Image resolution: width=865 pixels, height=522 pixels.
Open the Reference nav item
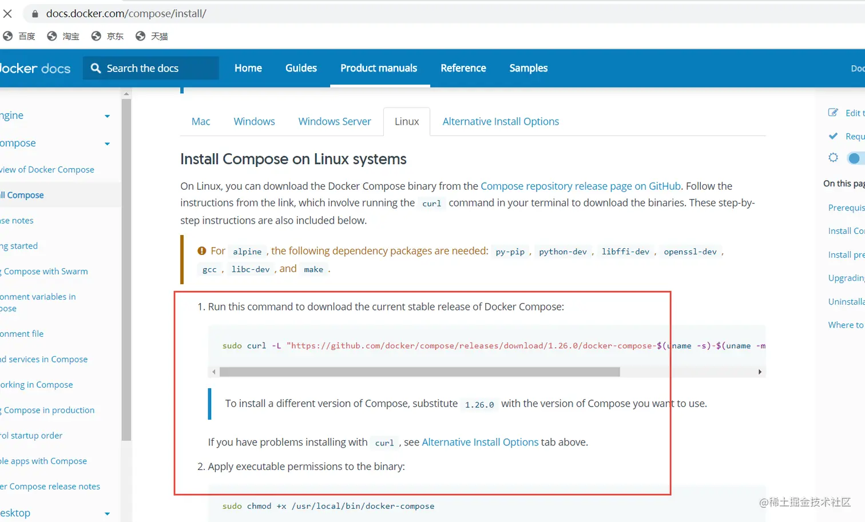click(x=463, y=68)
